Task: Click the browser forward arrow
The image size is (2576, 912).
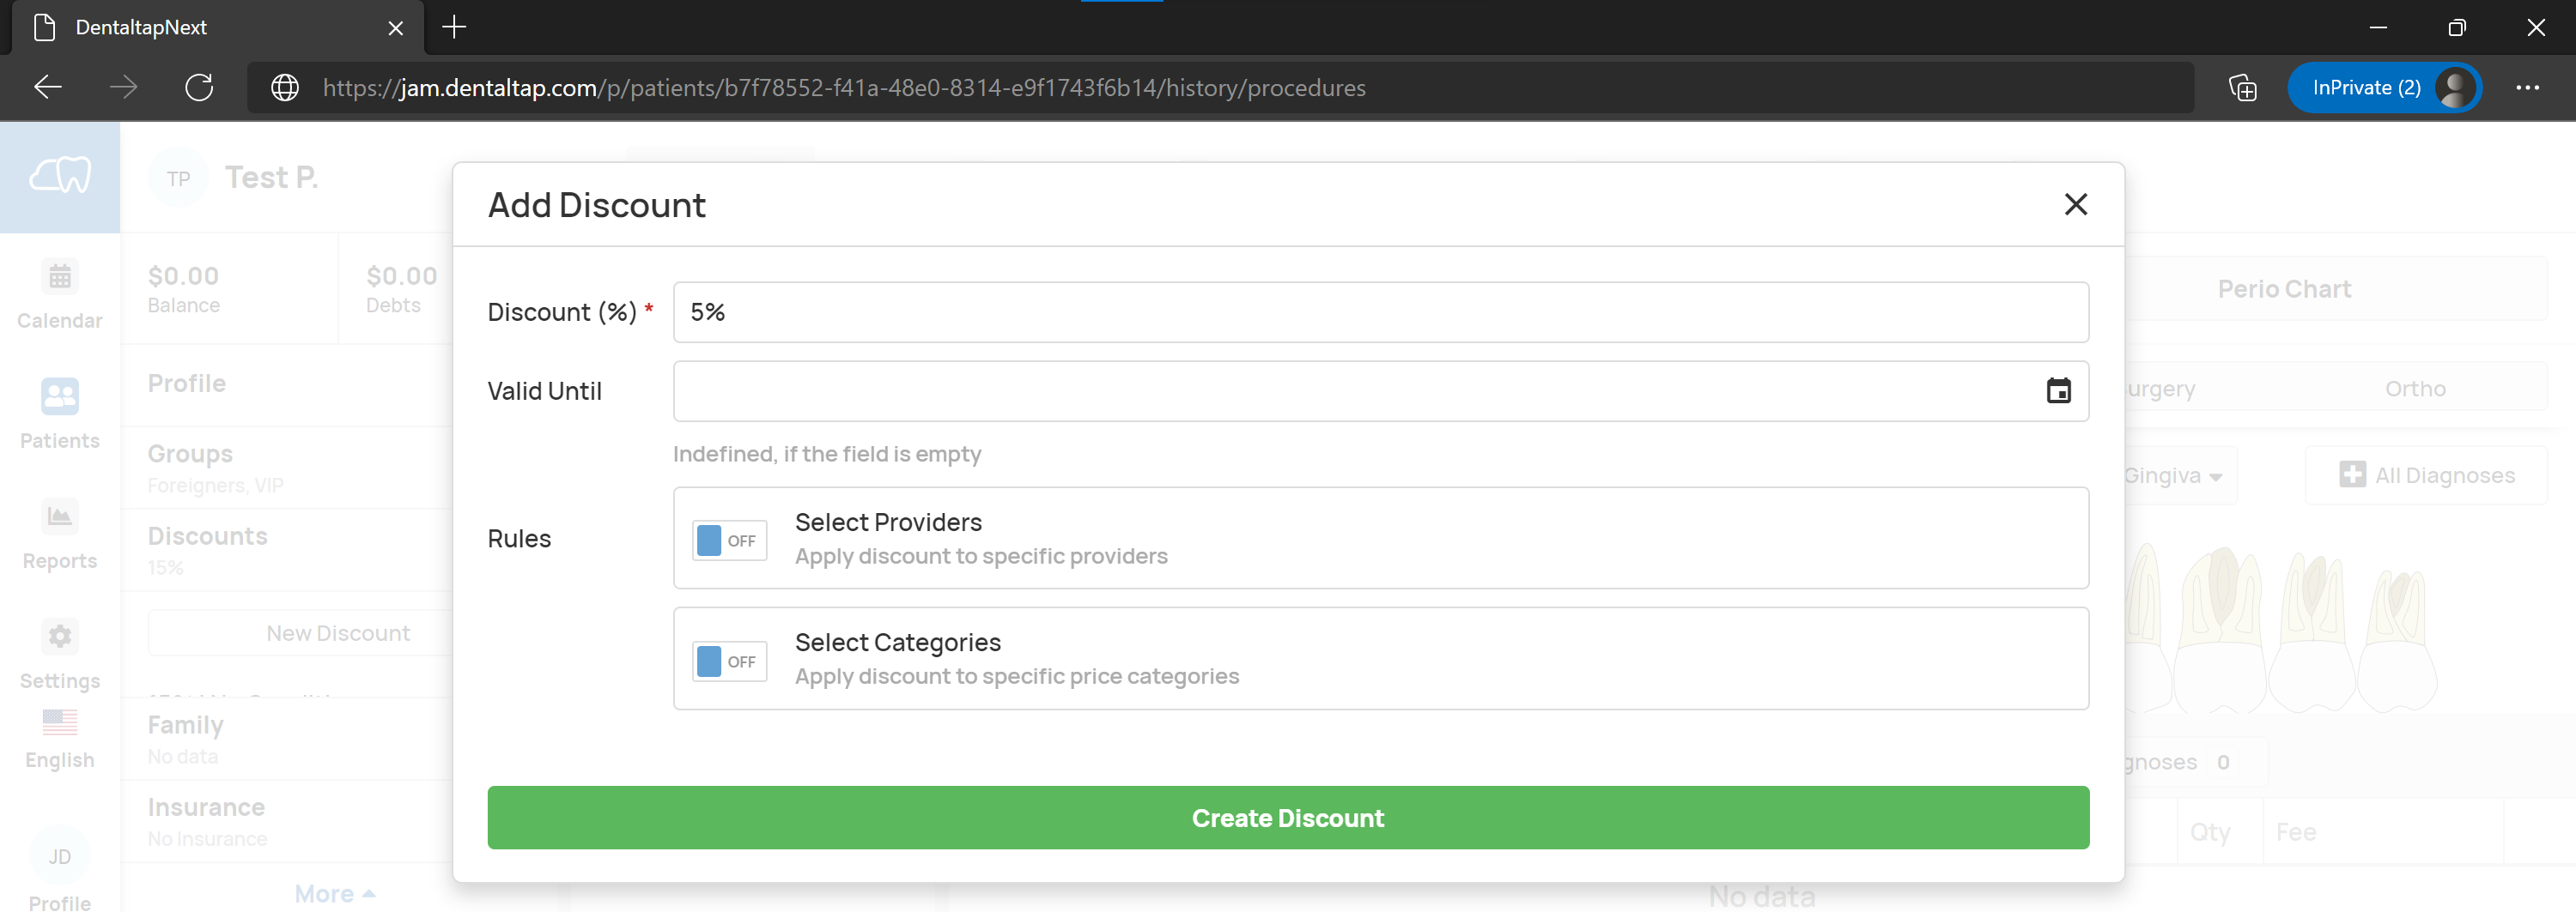Action: coord(123,88)
